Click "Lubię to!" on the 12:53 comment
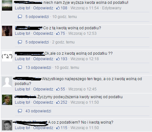Screen dimensions: 152x132 (23, 33)
